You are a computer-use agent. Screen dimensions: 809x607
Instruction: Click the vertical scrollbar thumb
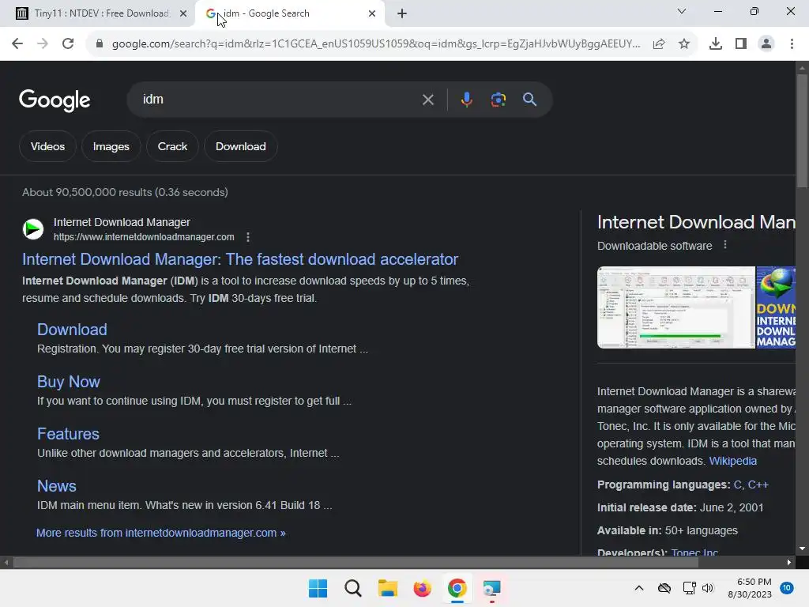pos(803,132)
